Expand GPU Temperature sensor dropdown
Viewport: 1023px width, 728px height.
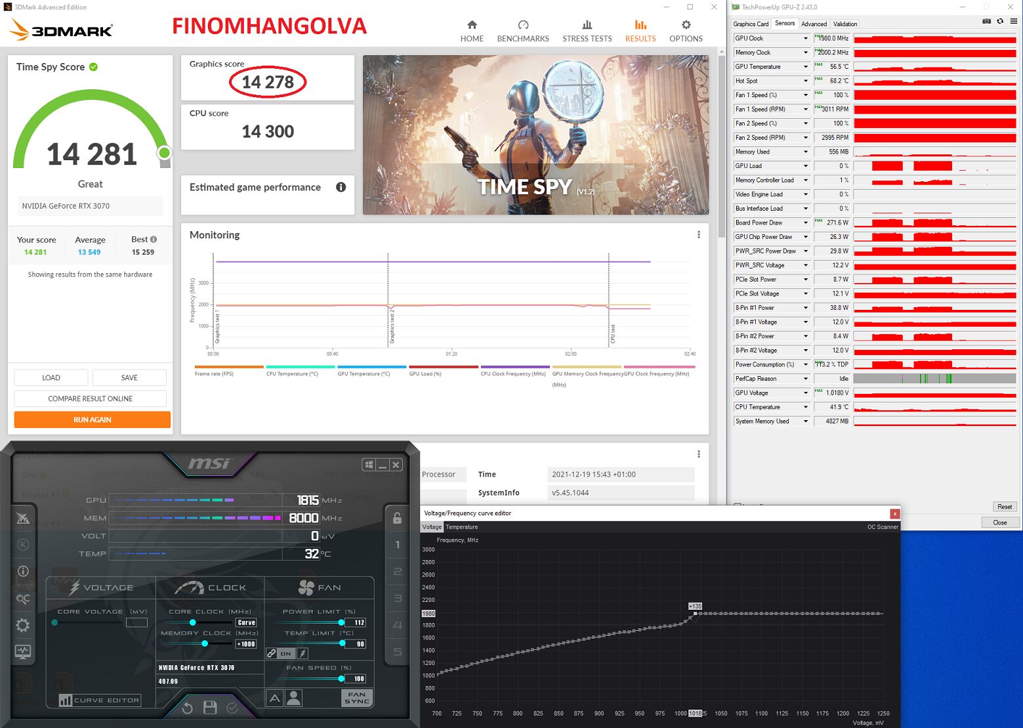point(806,67)
